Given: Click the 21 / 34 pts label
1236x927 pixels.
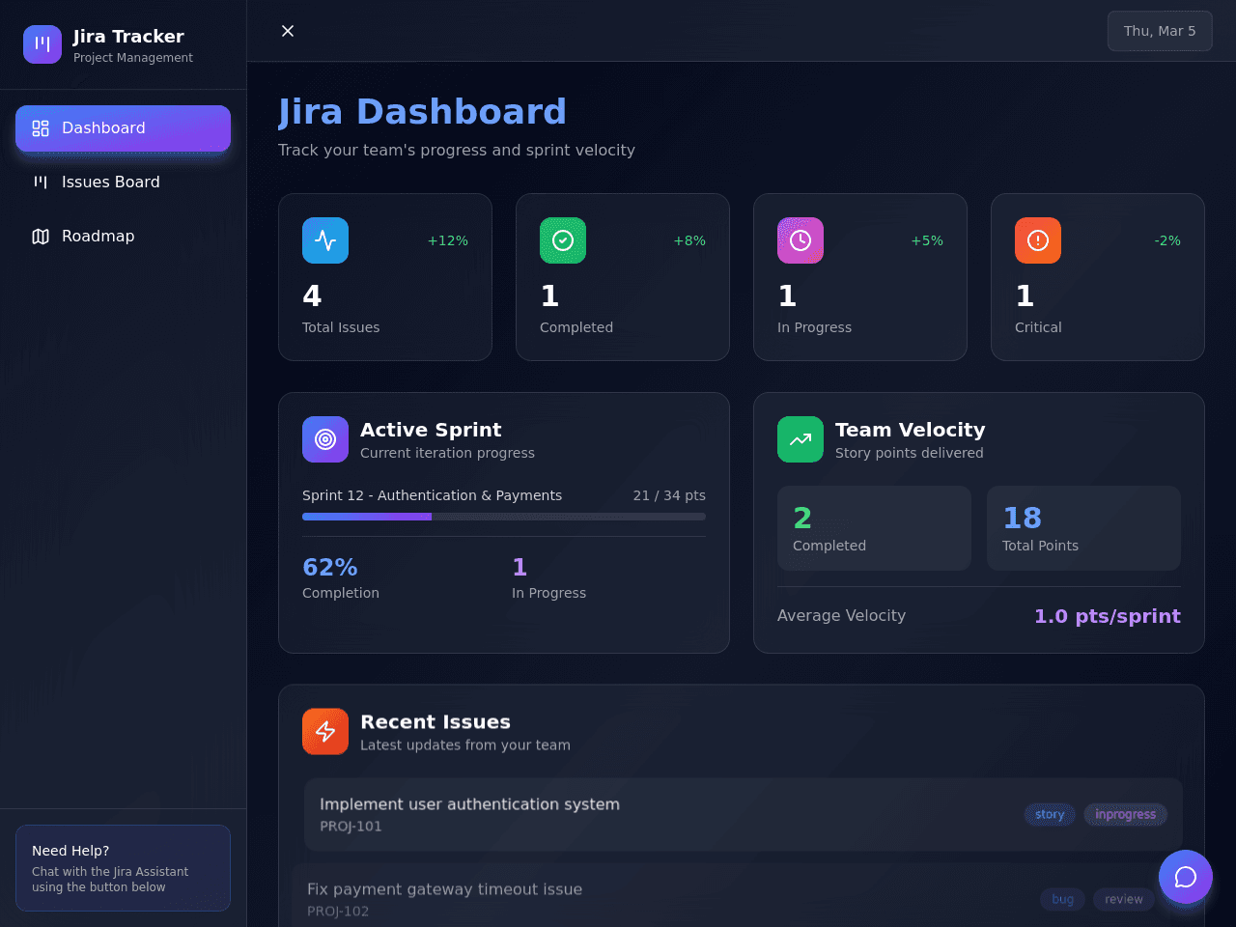Looking at the screenshot, I should pyautogui.click(x=669, y=495).
